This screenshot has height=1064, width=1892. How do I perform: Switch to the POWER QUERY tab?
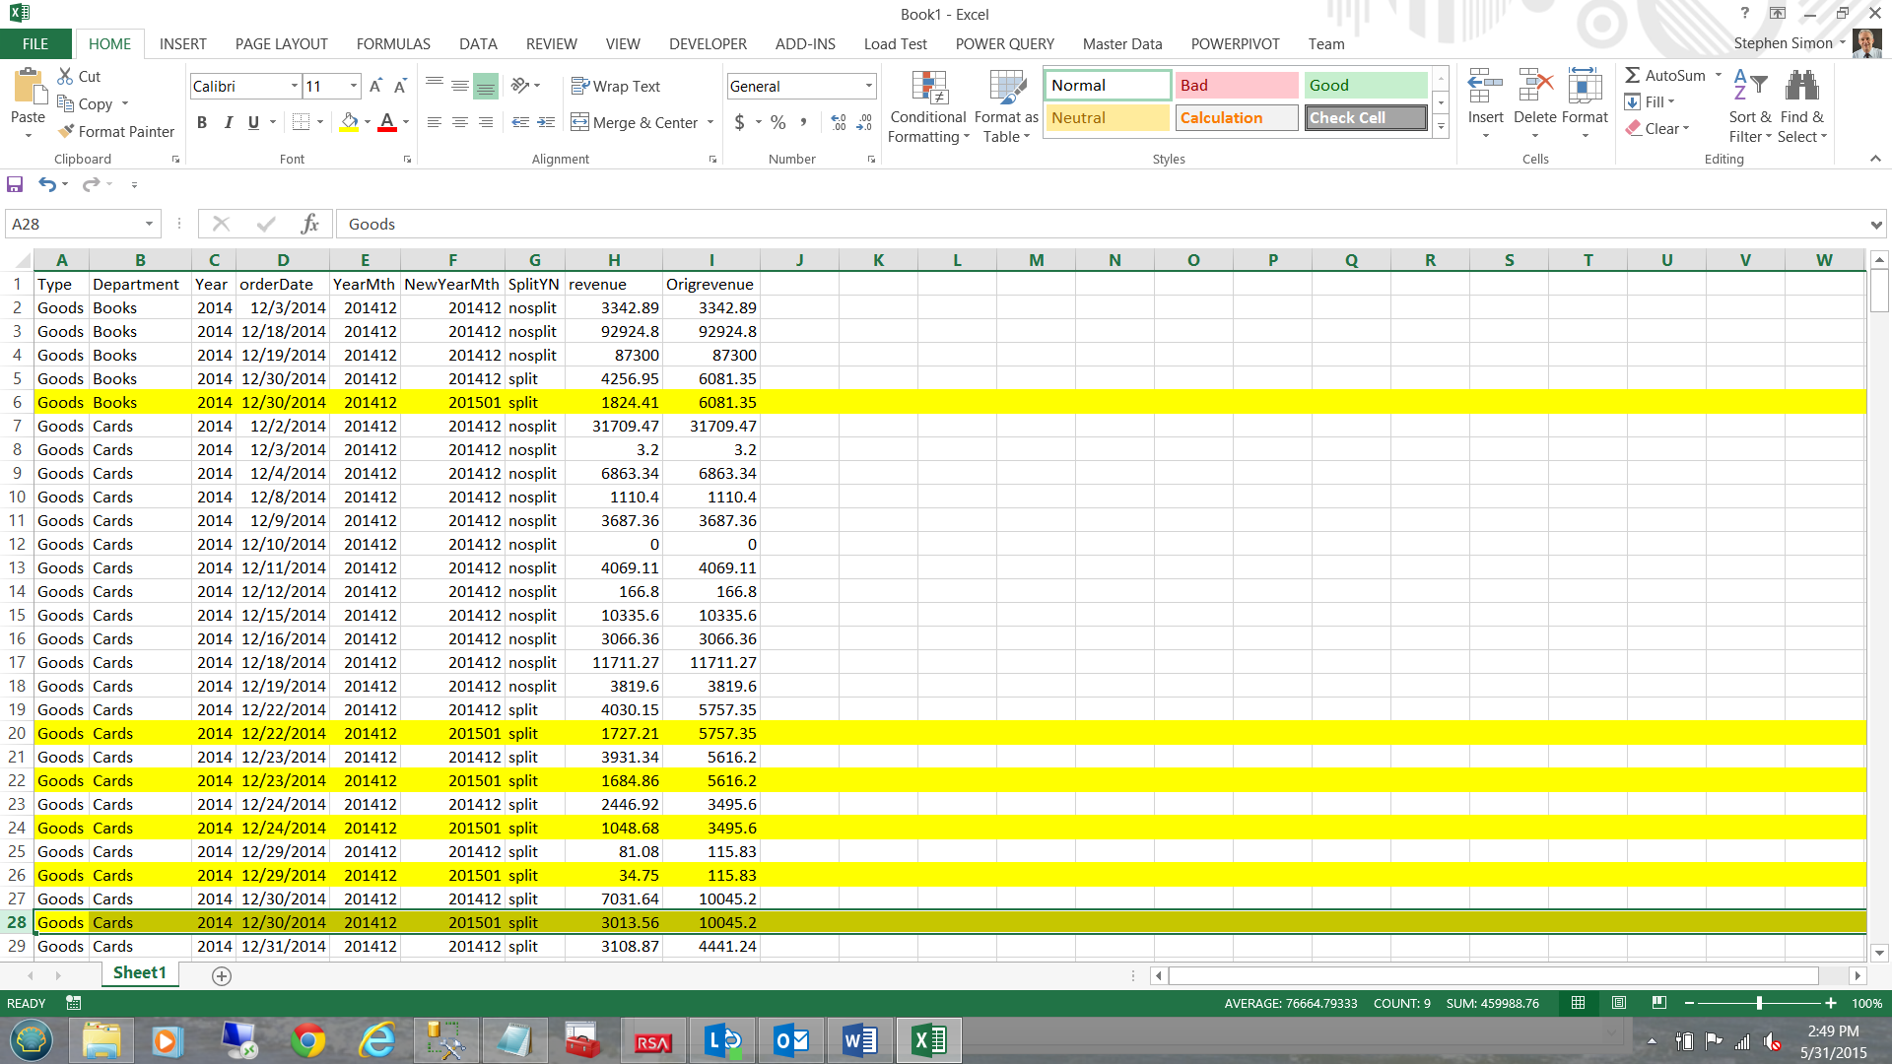click(1004, 43)
